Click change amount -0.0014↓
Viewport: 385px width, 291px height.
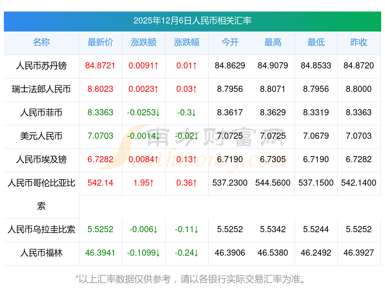pyautogui.click(x=143, y=136)
